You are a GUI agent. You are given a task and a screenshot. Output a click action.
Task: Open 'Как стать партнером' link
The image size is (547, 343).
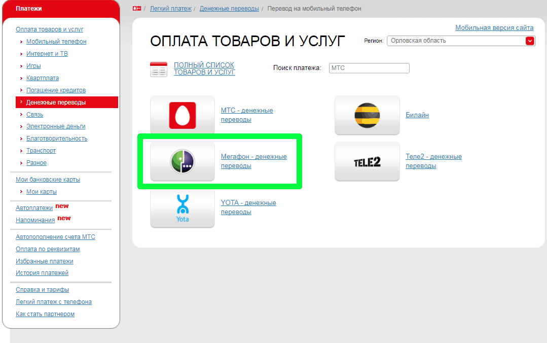(45, 314)
